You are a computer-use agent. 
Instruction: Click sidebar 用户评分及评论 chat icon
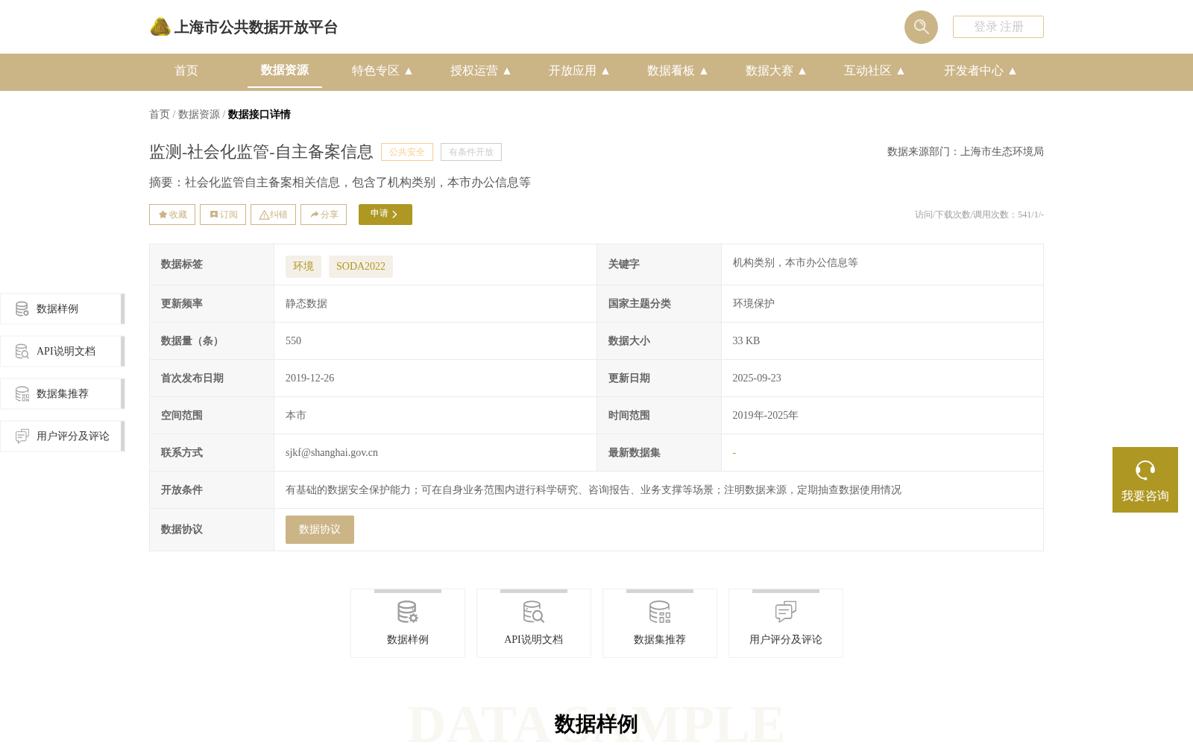[22, 436]
